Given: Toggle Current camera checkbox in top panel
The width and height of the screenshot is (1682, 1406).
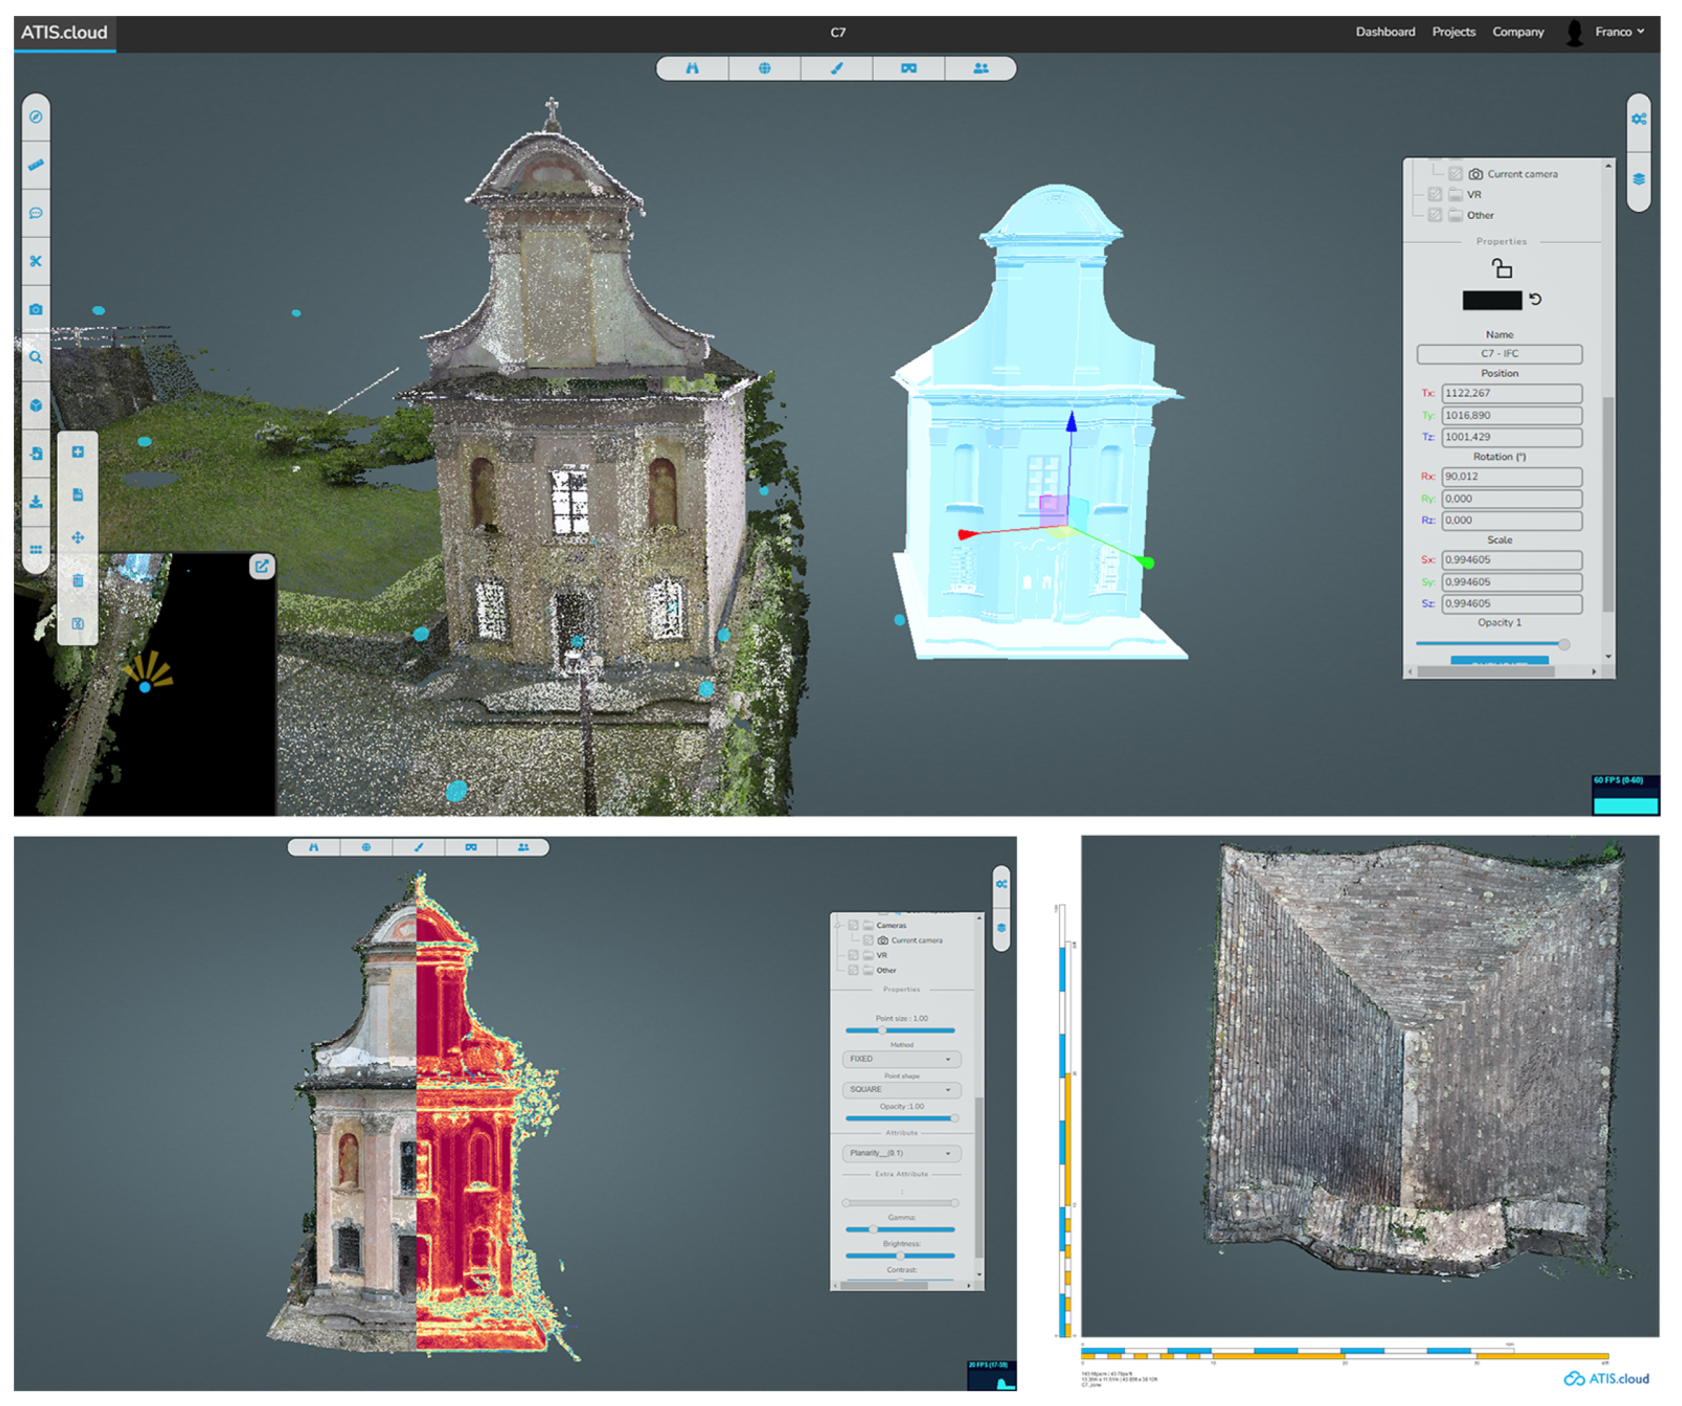Looking at the screenshot, I should pos(1455,174).
